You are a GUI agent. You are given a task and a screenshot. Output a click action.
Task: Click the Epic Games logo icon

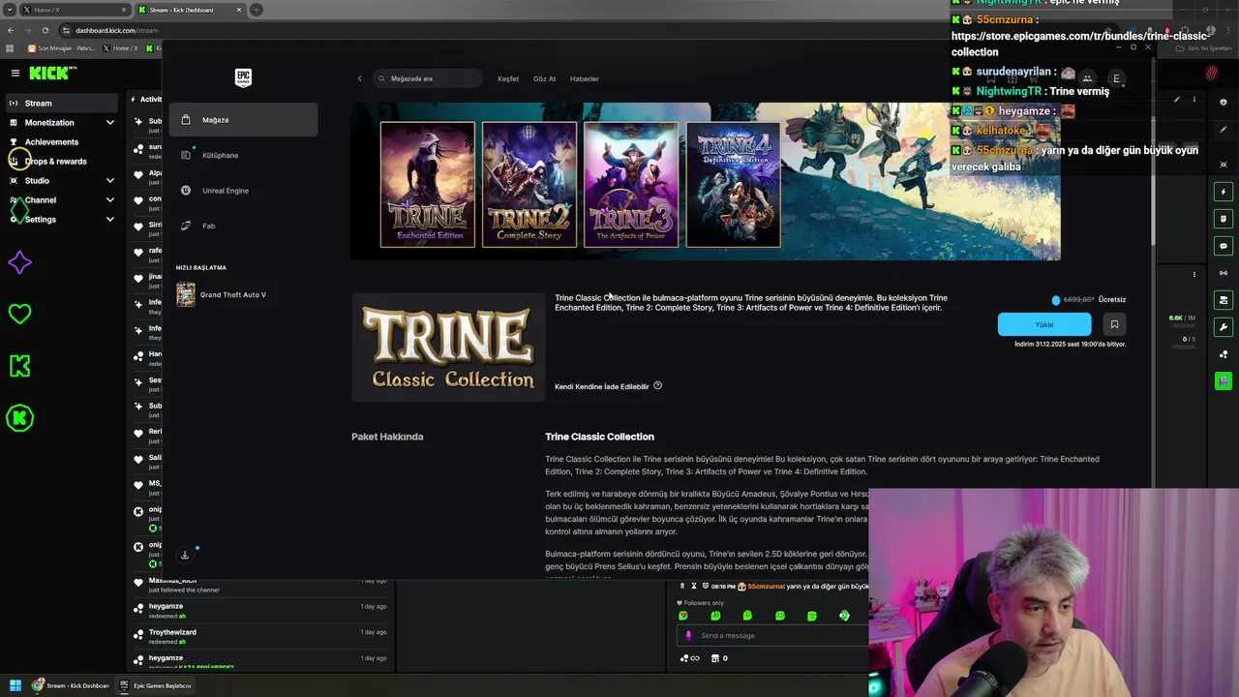pyautogui.click(x=243, y=77)
